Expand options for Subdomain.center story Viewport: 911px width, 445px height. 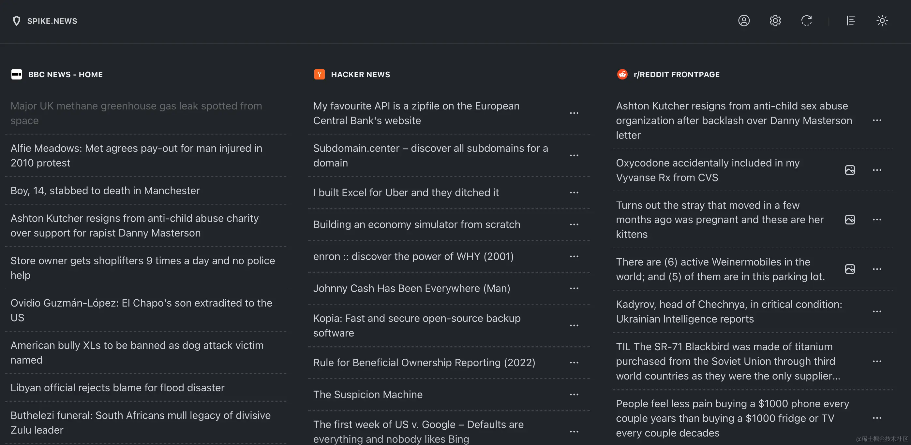(574, 155)
